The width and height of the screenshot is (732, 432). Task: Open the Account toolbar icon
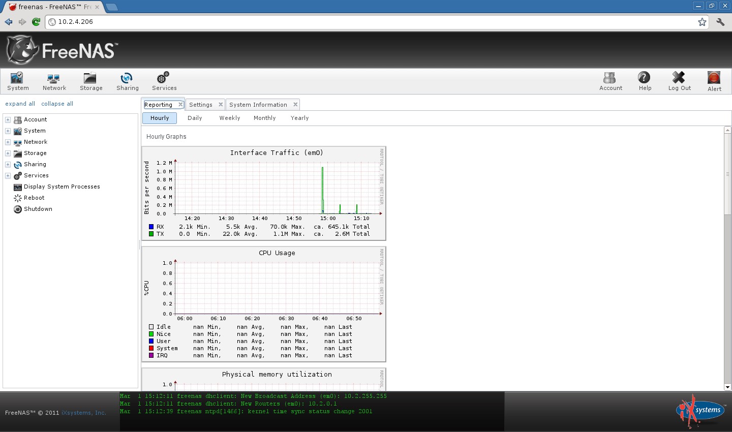611,80
